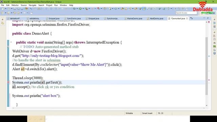Click the Run Last Tool icon
This screenshot has width=217, height=122.
tap(86, 8)
